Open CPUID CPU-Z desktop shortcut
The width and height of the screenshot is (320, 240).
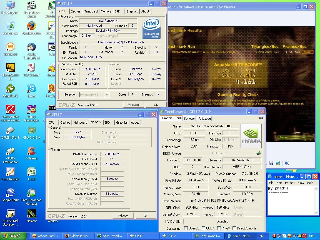point(10,132)
